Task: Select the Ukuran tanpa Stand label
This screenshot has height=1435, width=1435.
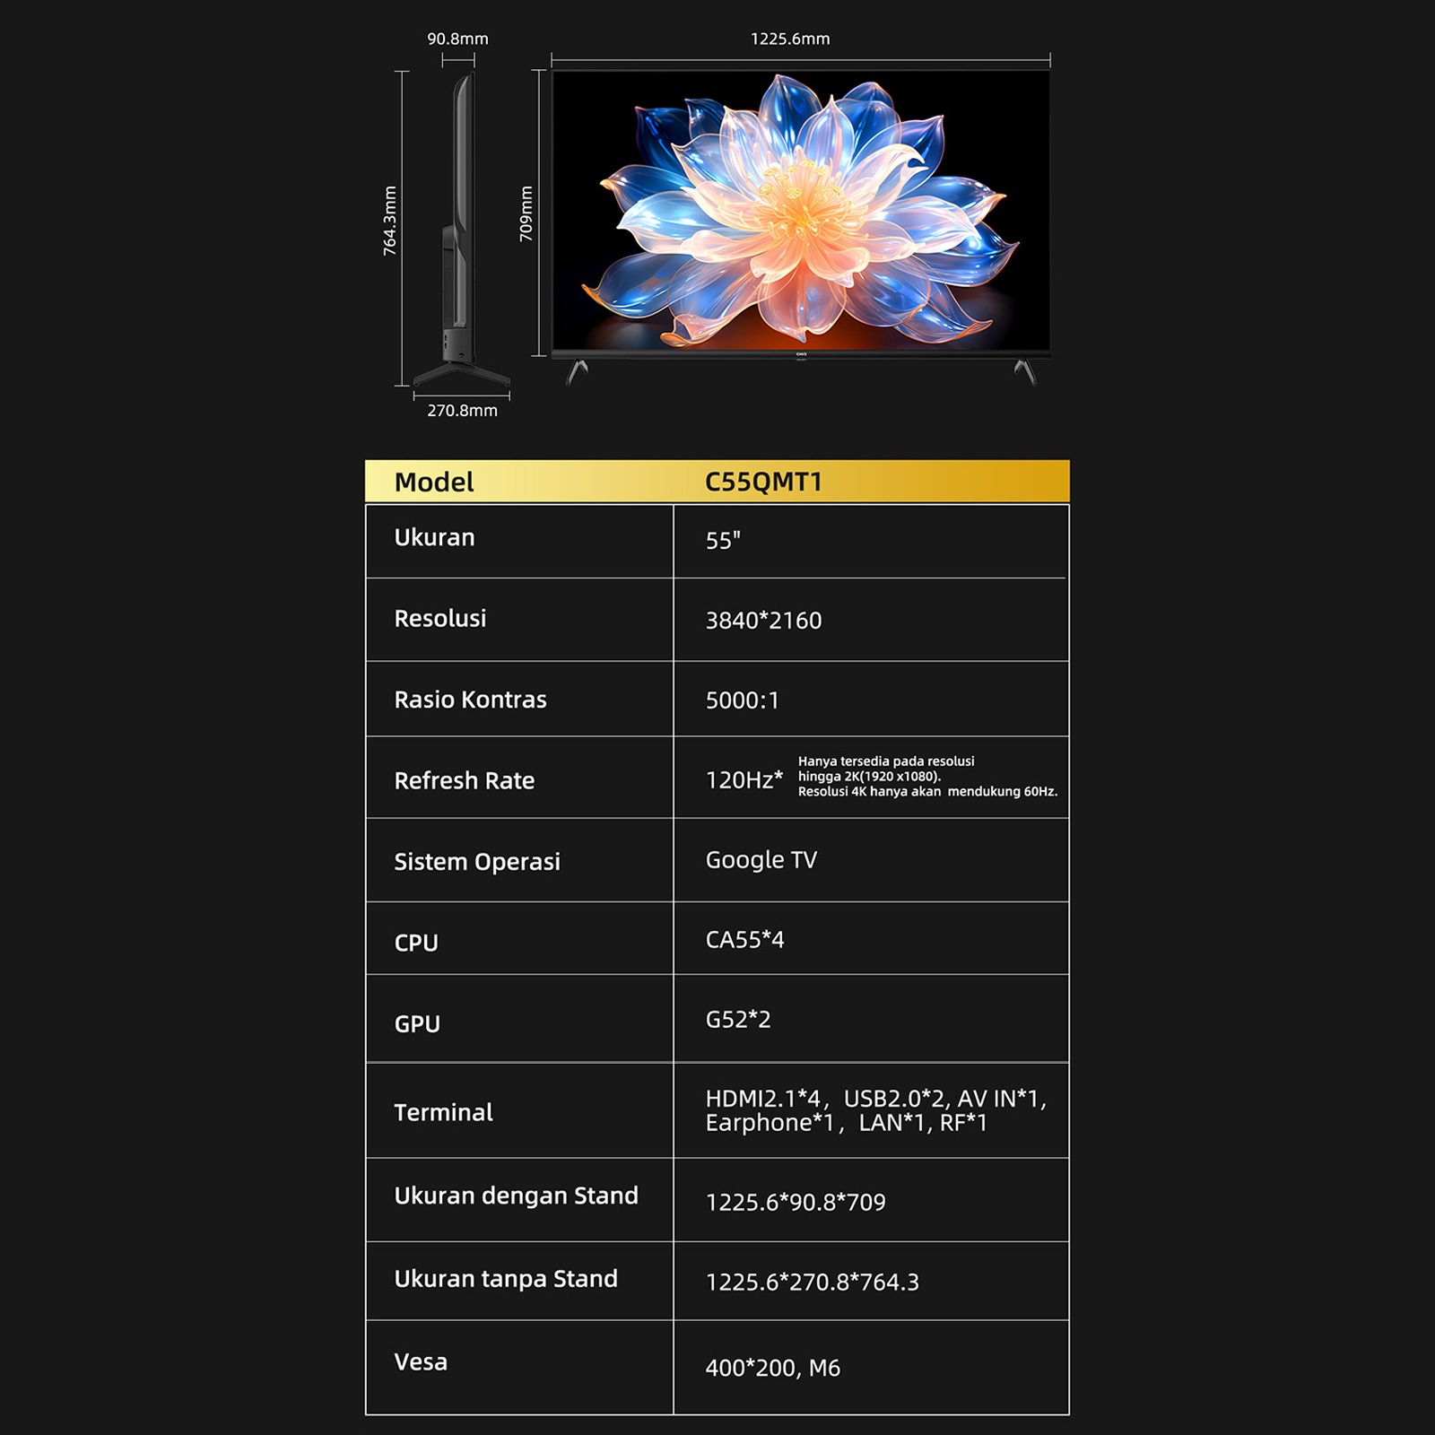Action: tap(506, 1279)
